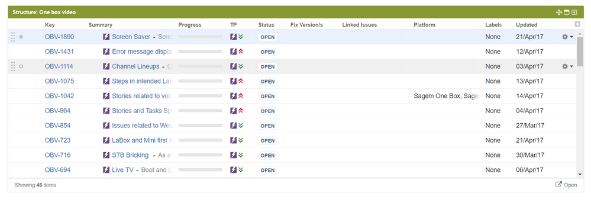
Task: Open issue OBV-694
Action: click(57, 170)
